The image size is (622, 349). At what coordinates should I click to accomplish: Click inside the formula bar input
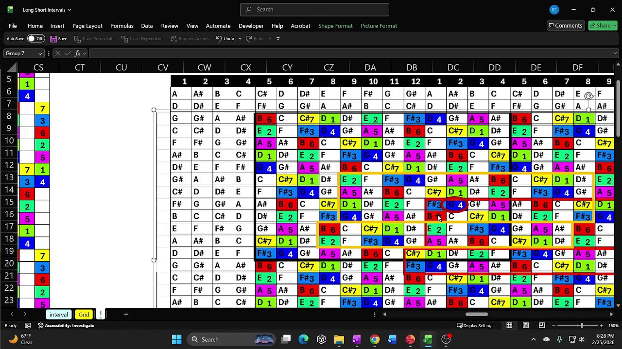350,53
